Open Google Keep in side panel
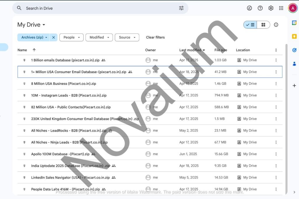Viewport: 299px width, 199px height. [294, 37]
